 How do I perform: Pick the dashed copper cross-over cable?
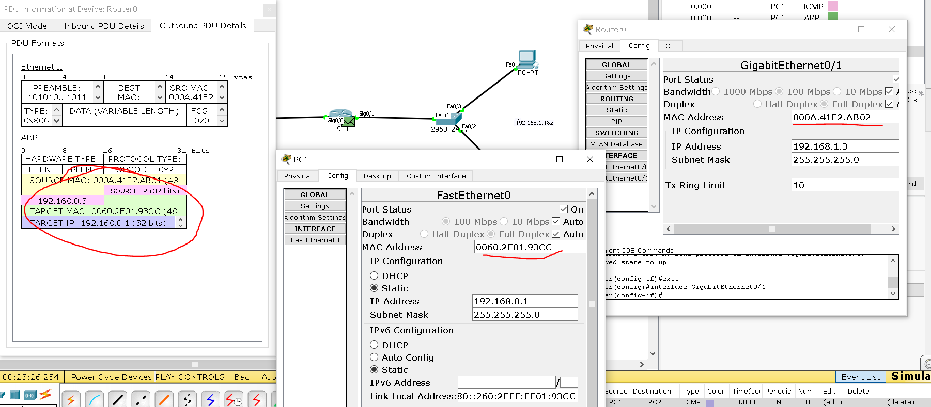(x=141, y=399)
